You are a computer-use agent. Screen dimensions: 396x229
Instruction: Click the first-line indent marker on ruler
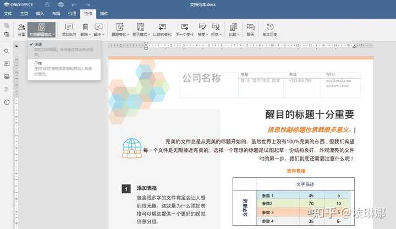(146, 44)
